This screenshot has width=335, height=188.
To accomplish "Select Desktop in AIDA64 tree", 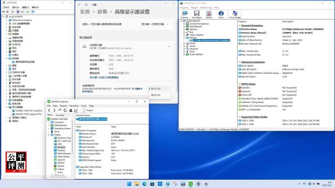I will pos(61,150).
